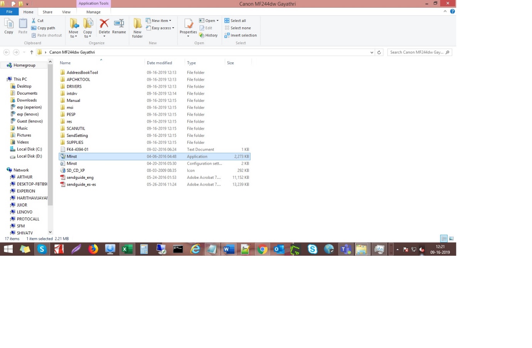
Task: Open Local Disk (D:) in navigation pane
Action: pyautogui.click(x=29, y=156)
